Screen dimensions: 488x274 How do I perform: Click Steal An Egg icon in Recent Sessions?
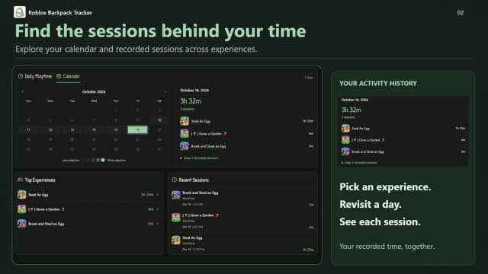(x=176, y=241)
